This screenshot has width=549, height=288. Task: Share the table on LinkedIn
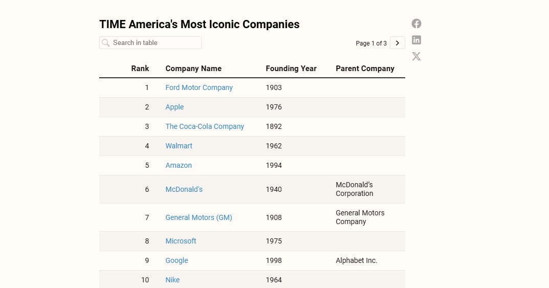tap(416, 40)
